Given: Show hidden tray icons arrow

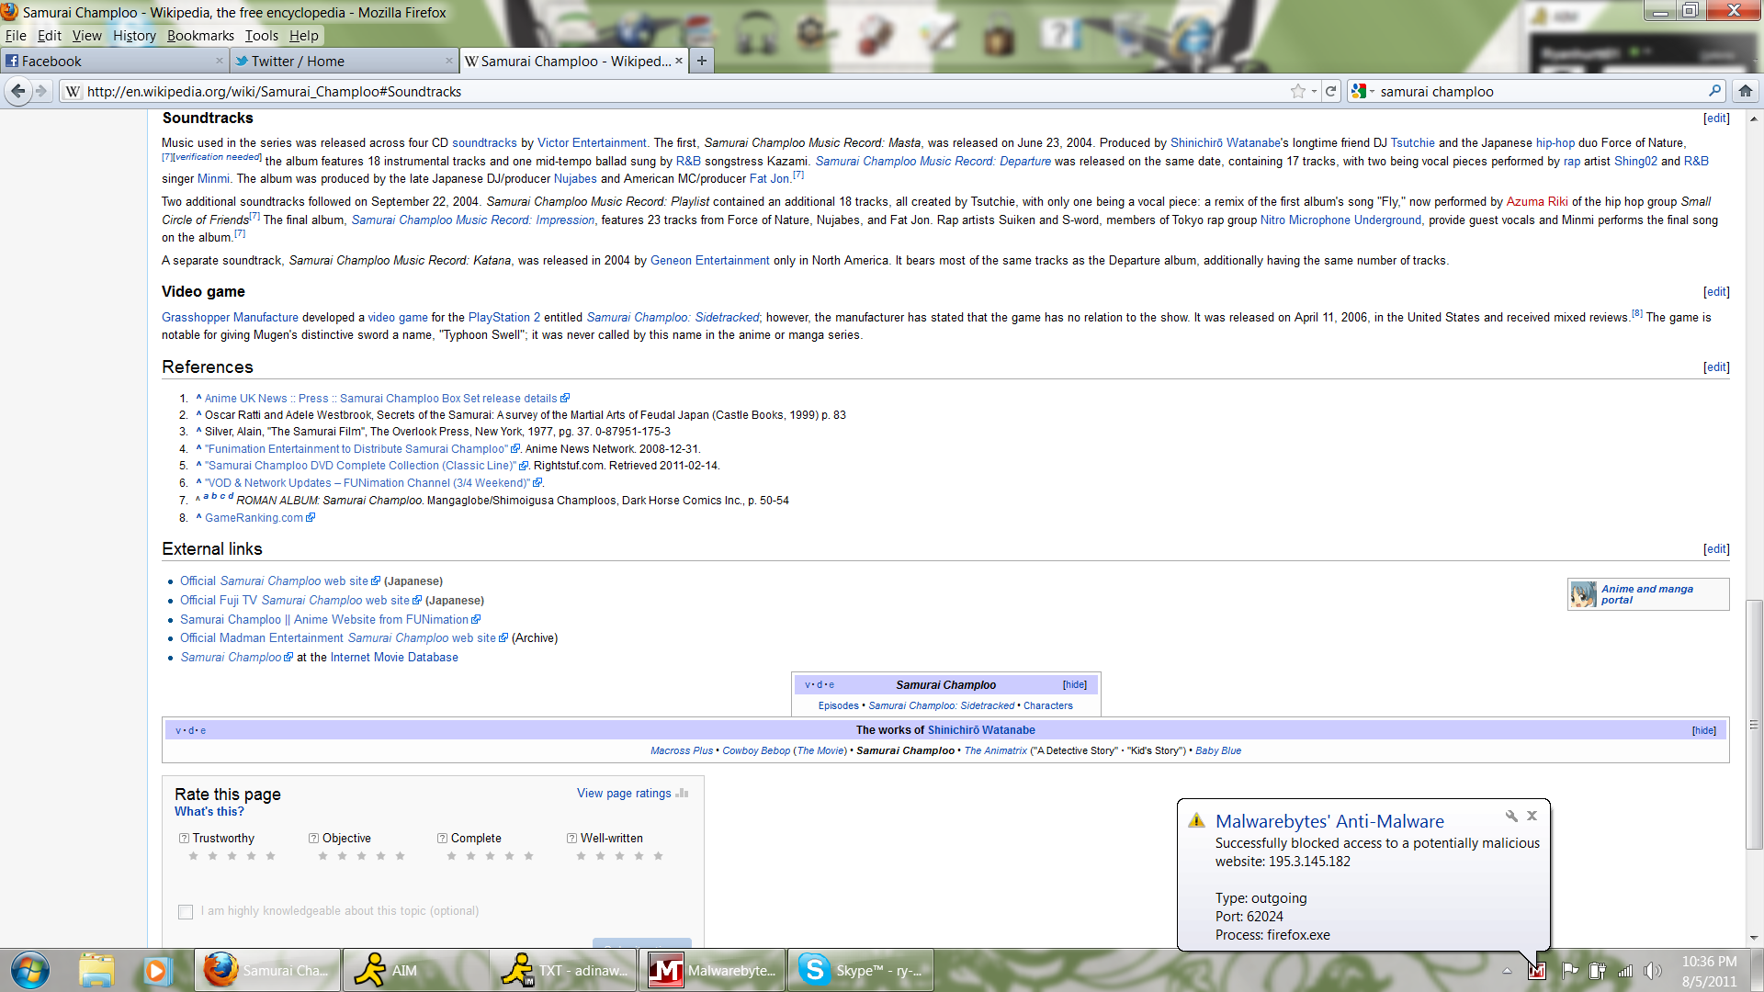Looking at the screenshot, I should point(1507,971).
